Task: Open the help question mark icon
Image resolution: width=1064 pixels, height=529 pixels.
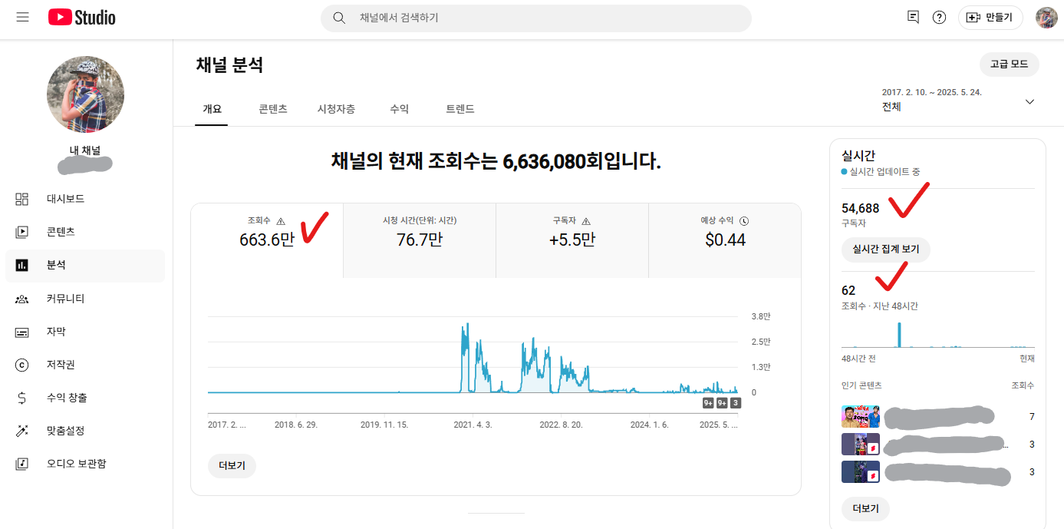Action: [939, 17]
